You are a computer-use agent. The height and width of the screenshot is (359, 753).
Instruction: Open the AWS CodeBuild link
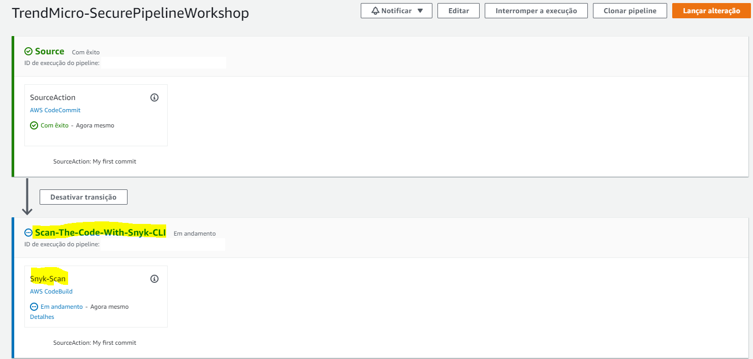[x=51, y=291]
